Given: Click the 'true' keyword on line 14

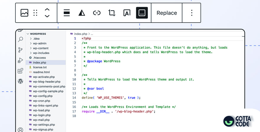Looking at the screenshot, I should [x=131, y=98].
